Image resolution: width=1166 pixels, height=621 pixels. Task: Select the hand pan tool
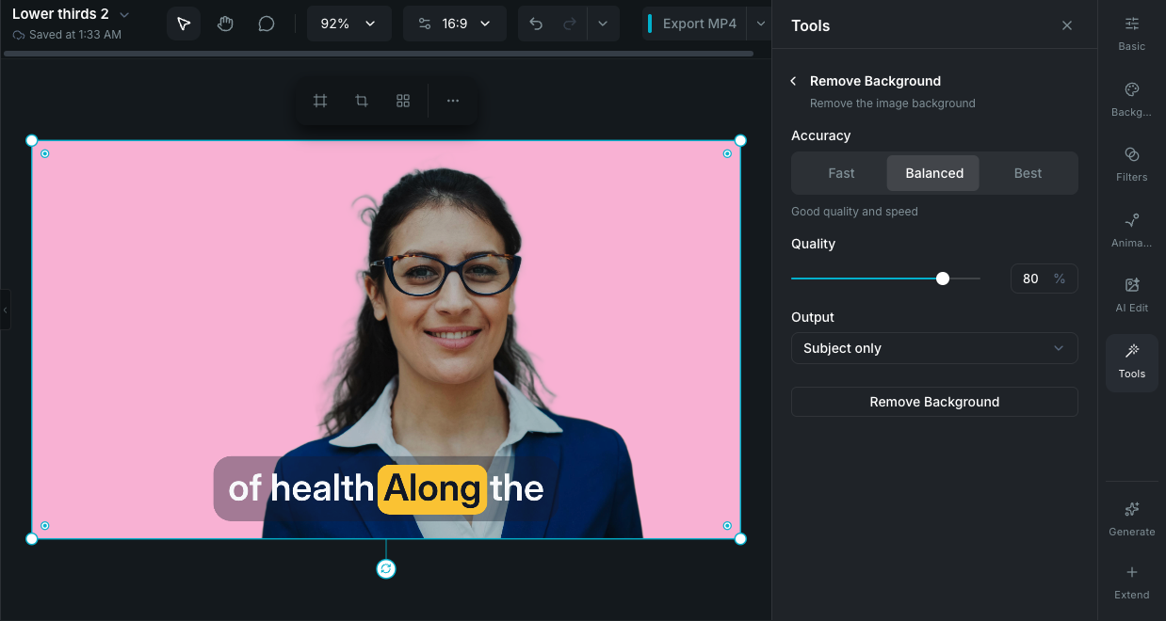[x=225, y=24]
